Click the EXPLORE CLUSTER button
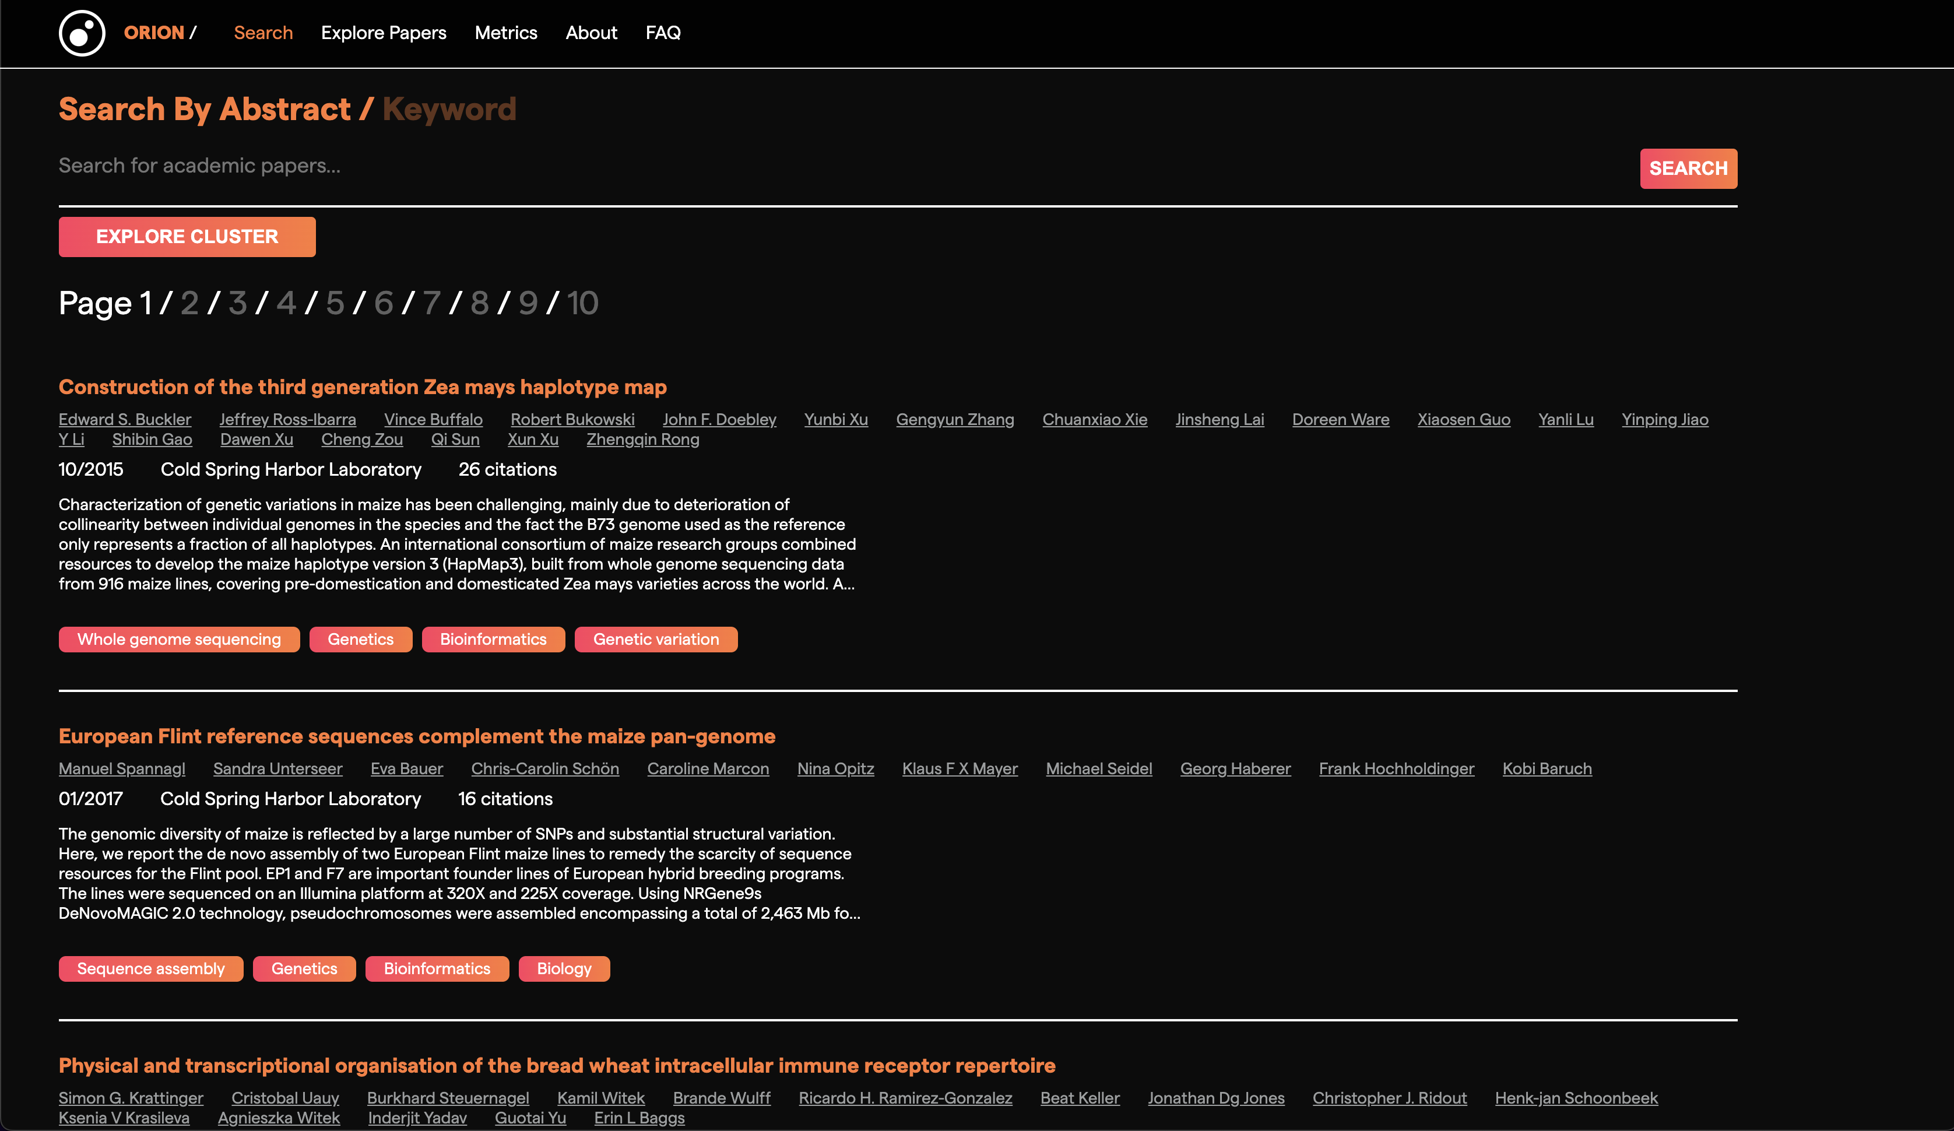The width and height of the screenshot is (1954, 1131). point(187,237)
